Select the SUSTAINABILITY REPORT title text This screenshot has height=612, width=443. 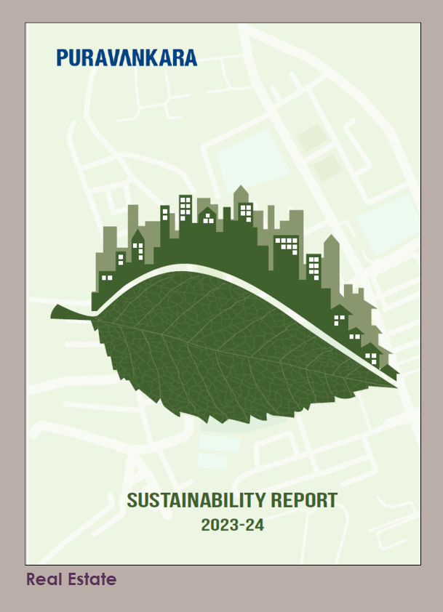coord(232,500)
